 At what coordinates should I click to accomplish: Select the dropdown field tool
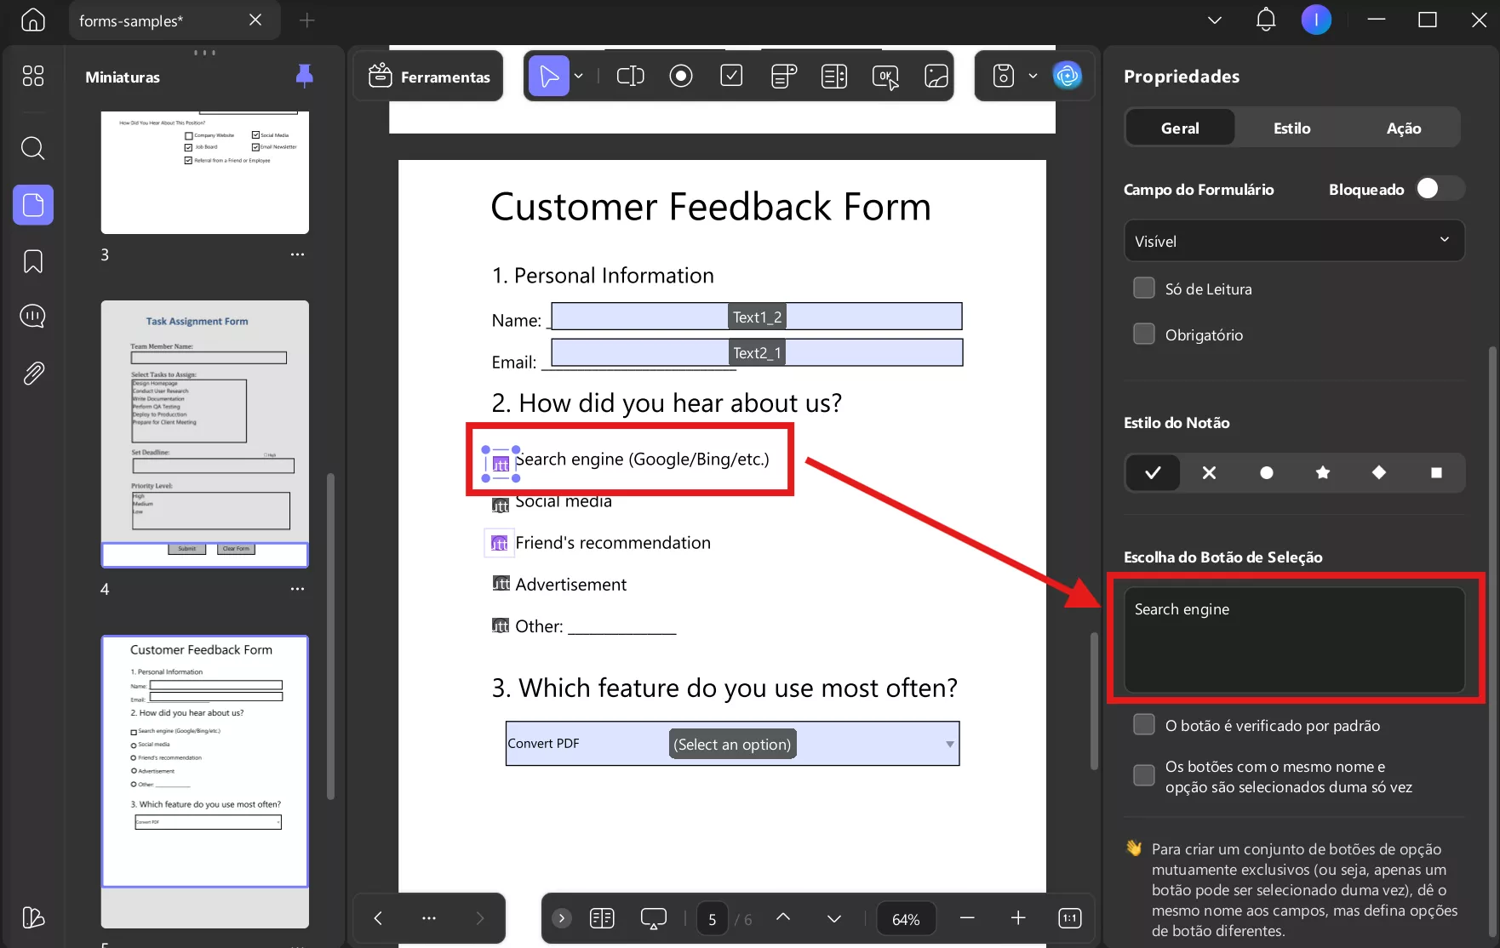(x=783, y=77)
